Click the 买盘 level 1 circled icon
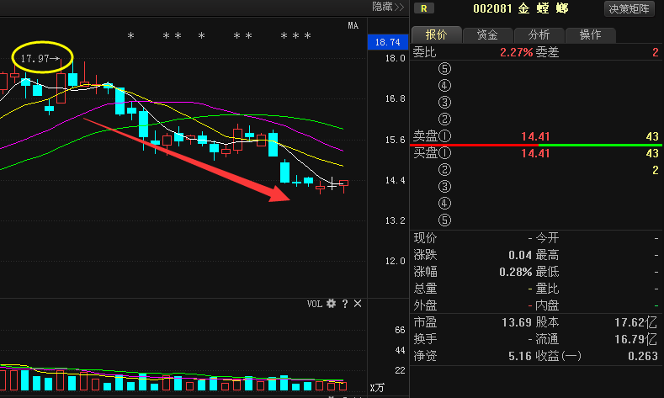 tap(445, 153)
